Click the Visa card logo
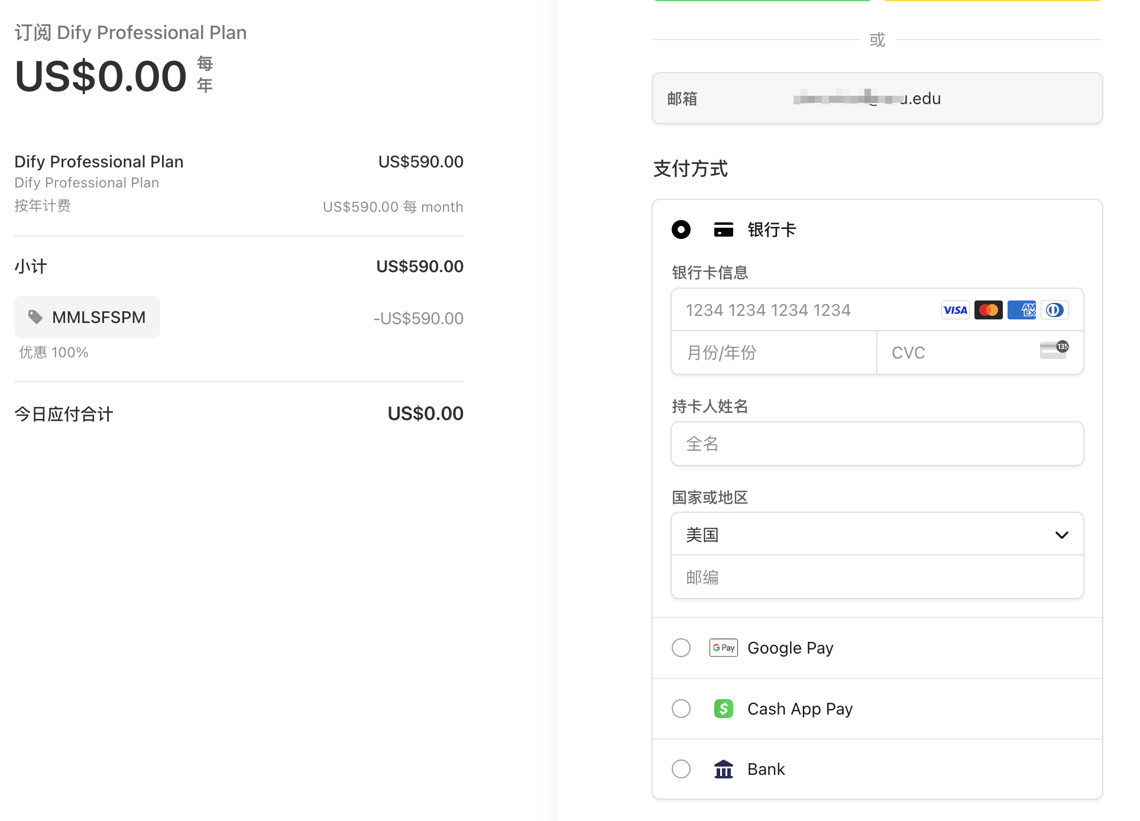Image resolution: width=1140 pixels, height=821 pixels. point(955,310)
